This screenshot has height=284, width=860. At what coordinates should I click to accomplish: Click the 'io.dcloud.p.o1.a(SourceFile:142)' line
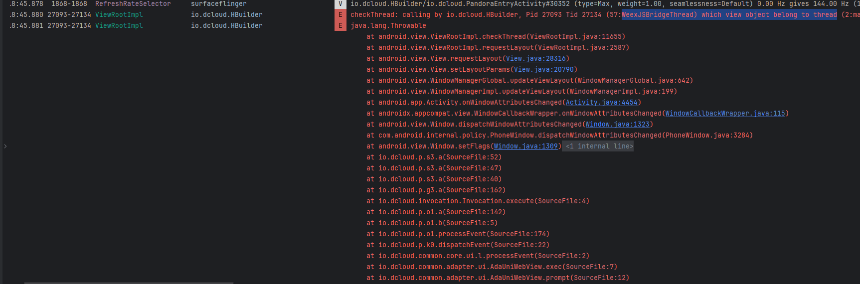click(436, 212)
